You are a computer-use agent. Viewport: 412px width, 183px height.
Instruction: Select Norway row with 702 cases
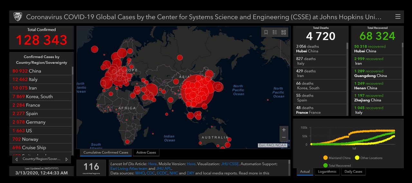(x=41, y=139)
